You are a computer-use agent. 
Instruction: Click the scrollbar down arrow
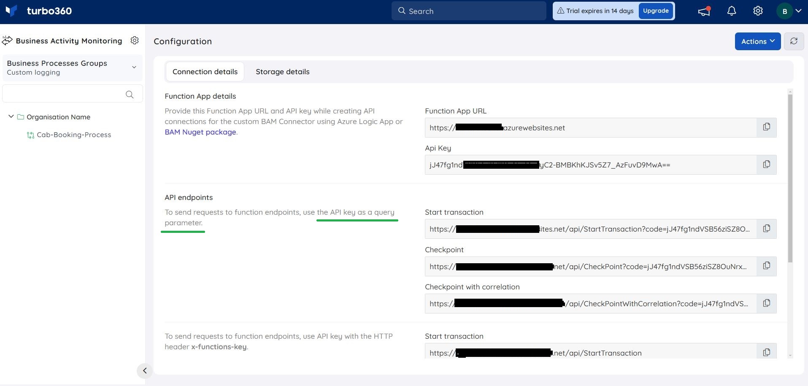790,356
